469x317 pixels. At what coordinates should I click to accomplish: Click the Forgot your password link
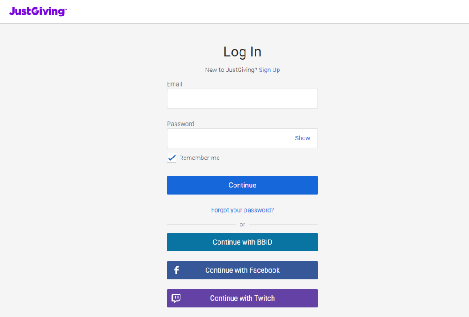click(242, 210)
